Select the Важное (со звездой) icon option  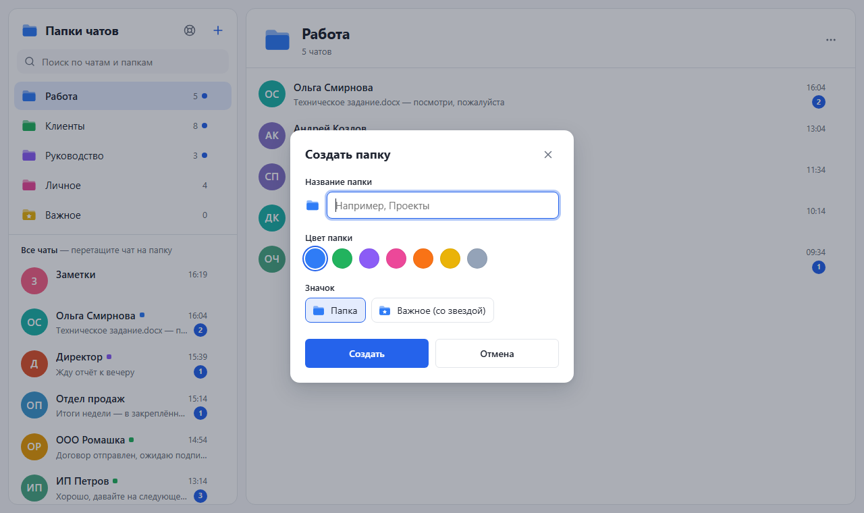(x=433, y=310)
